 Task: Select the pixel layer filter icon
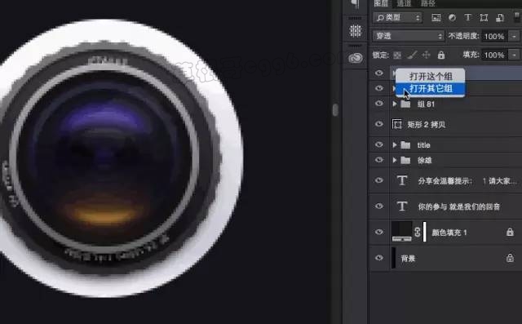point(436,18)
